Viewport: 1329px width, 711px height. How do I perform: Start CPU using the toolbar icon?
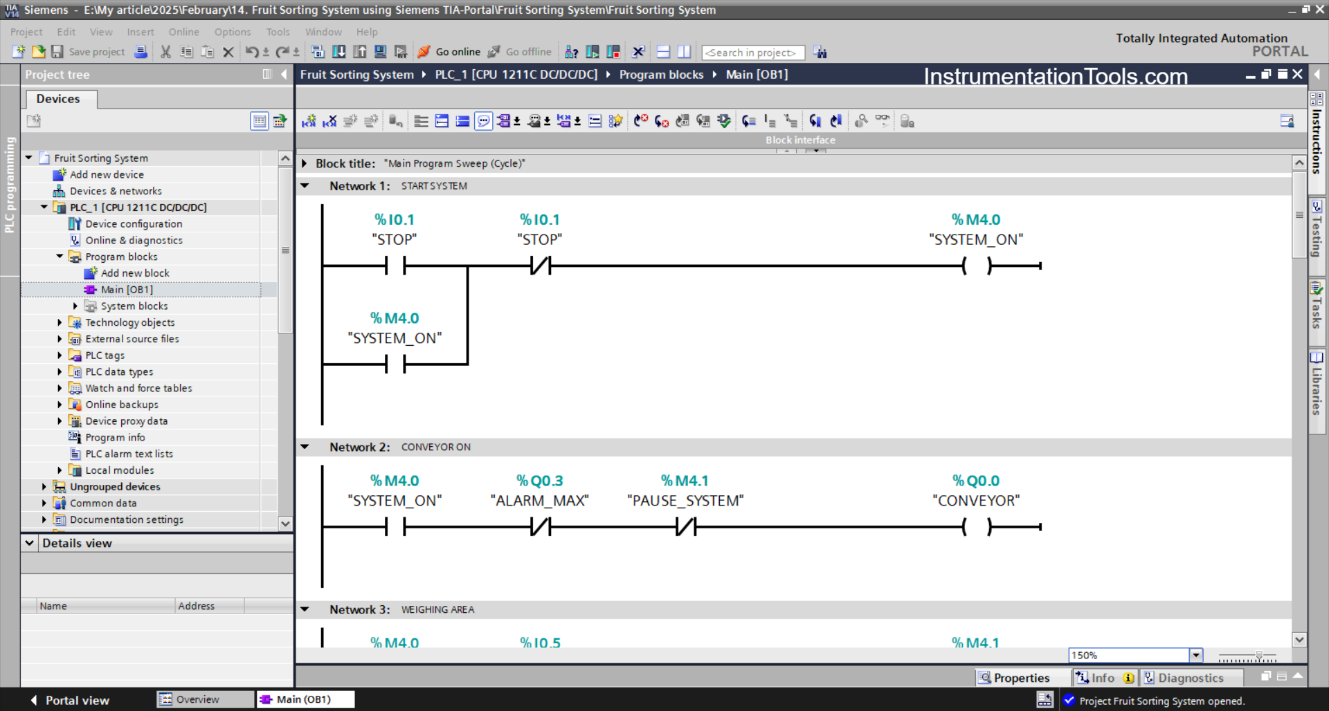click(593, 52)
